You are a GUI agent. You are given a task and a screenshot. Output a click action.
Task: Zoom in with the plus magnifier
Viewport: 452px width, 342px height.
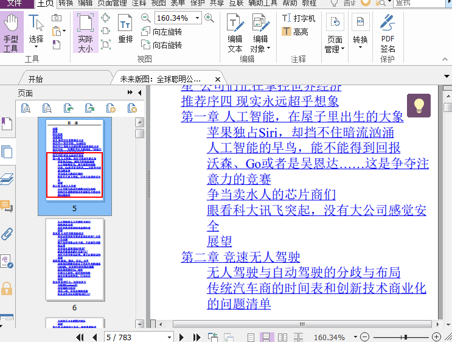[209, 18]
